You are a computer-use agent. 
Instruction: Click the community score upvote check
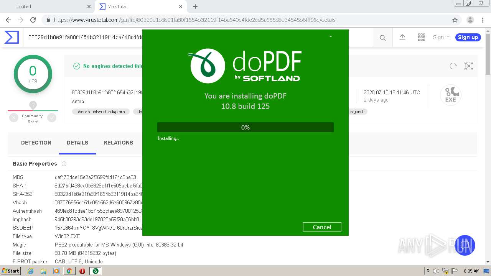point(52,118)
